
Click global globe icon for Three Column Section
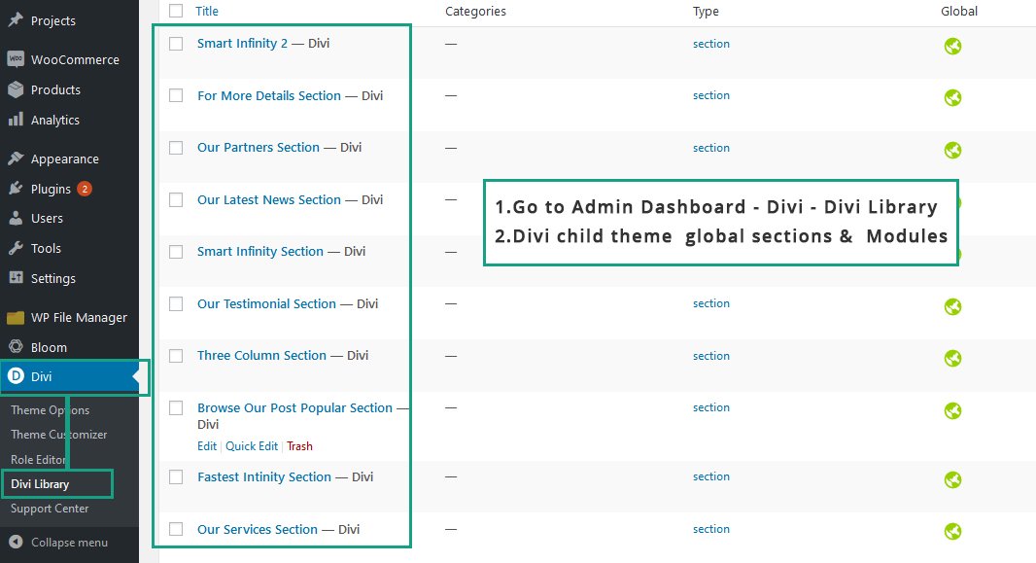click(952, 358)
